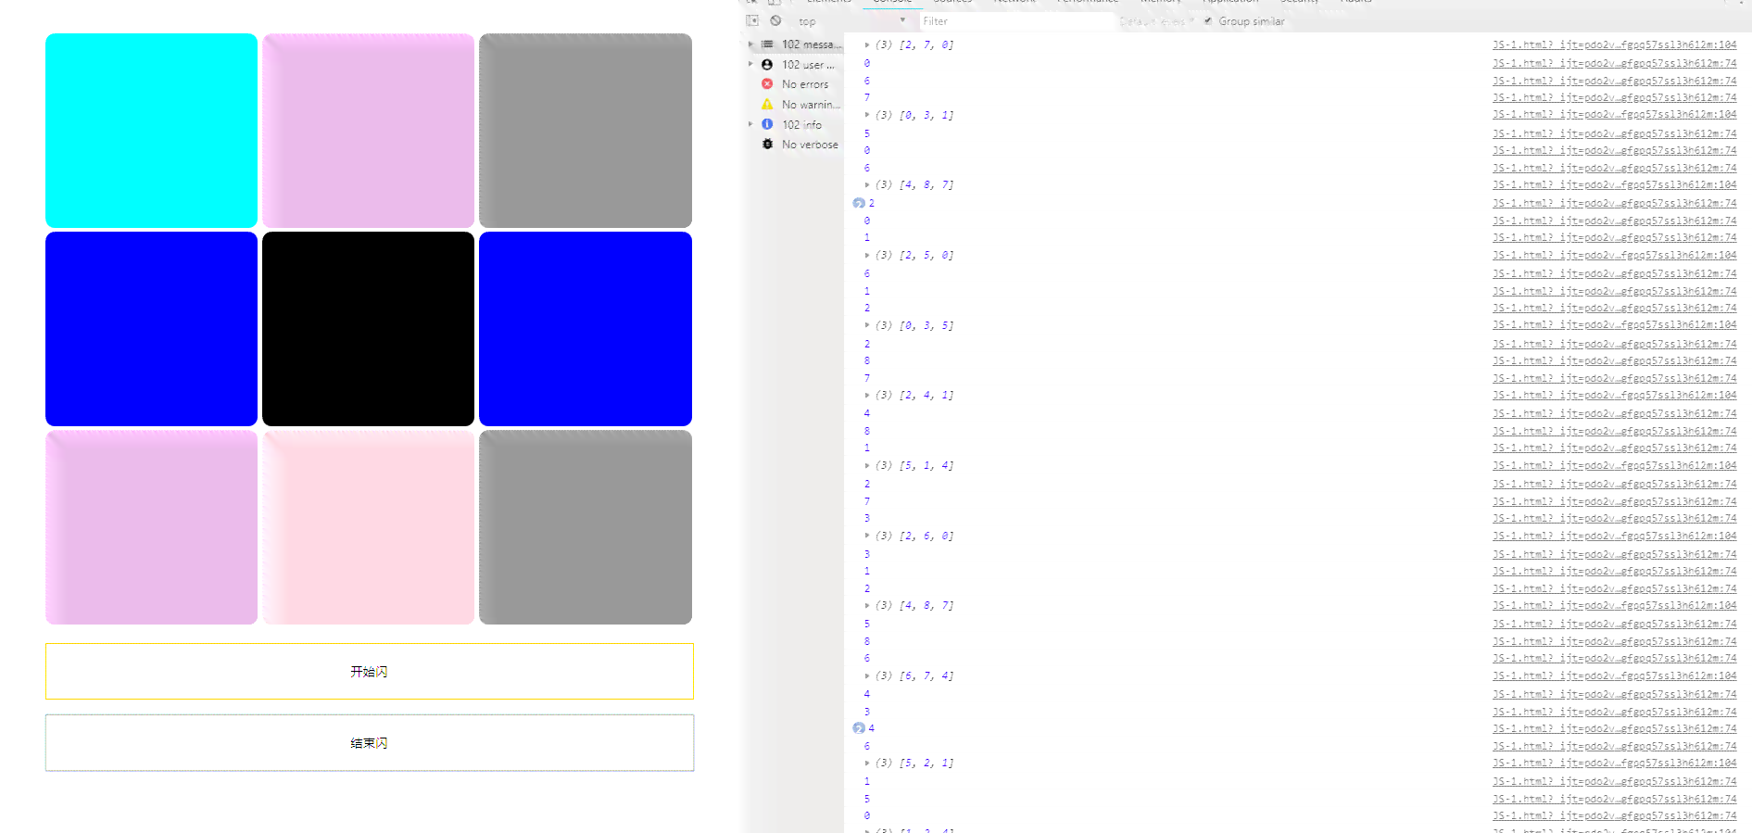Image resolution: width=1752 pixels, height=833 pixels.
Task: Click the lavender tile beside the cyan tile
Action: pos(368,131)
